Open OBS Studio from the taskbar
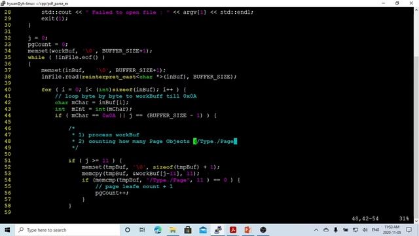Screen dimensions: 419x236 (263, 230)
